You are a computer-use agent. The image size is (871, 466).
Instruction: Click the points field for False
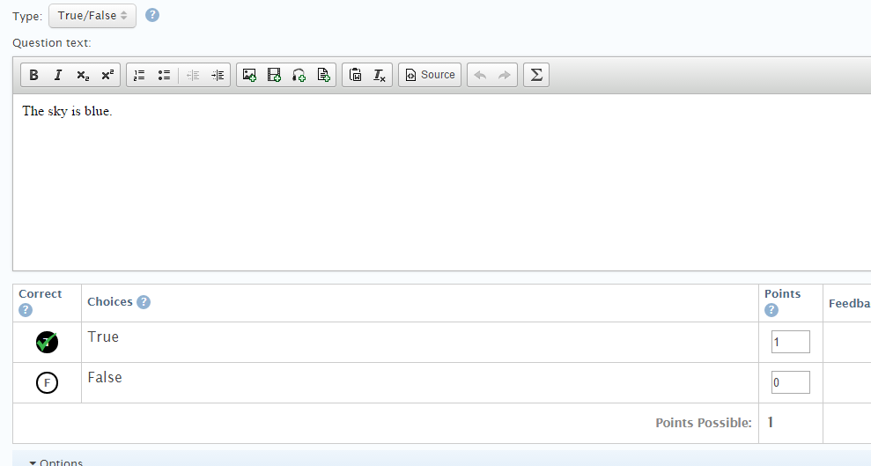pyautogui.click(x=790, y=382)
